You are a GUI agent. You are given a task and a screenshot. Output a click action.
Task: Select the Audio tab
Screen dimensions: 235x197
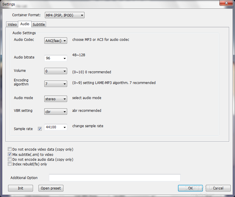click(x=25, y=24)
